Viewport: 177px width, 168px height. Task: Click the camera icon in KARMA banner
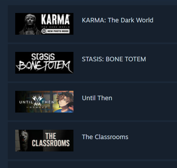(x=44, y=31)
